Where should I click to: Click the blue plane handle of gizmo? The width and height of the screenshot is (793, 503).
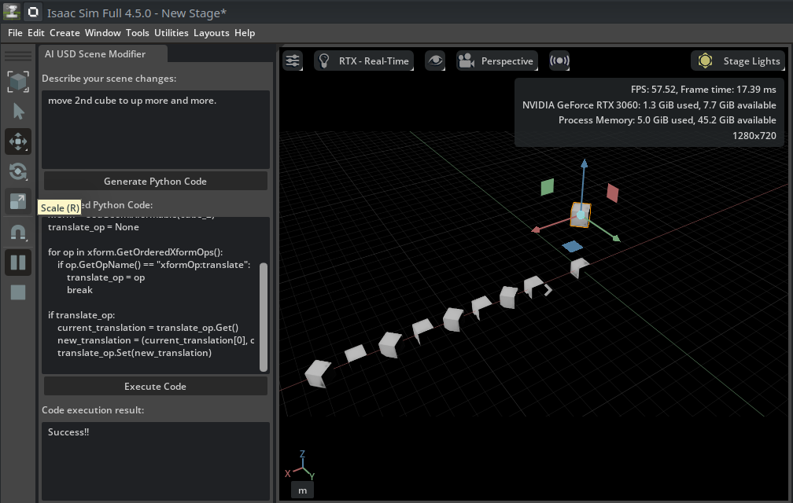coord(573,247)
